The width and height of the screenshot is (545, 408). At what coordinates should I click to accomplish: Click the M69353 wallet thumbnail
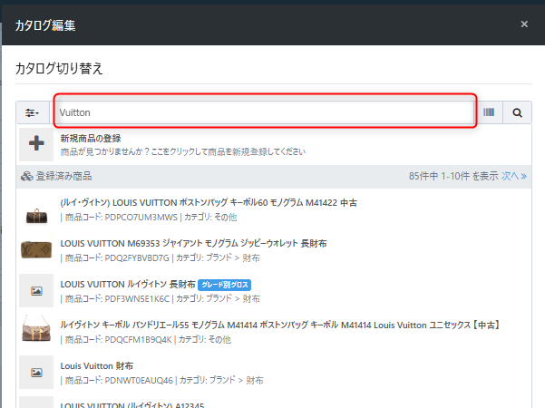click(x=36, y=250)
